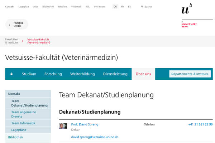The width and height of the screenshot is (215, 143).
Task: Go back to Portal UniBE
Action: click(17, 24)
